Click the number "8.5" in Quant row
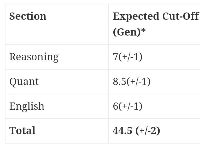 [x=119, y=81]
